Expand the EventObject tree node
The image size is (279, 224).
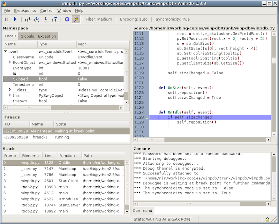pyautogui.click(x=10, y=62)
